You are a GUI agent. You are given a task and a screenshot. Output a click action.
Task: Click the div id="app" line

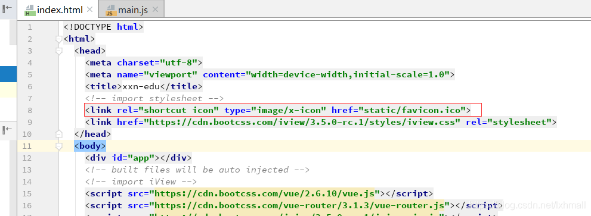[x=138, y=158]
